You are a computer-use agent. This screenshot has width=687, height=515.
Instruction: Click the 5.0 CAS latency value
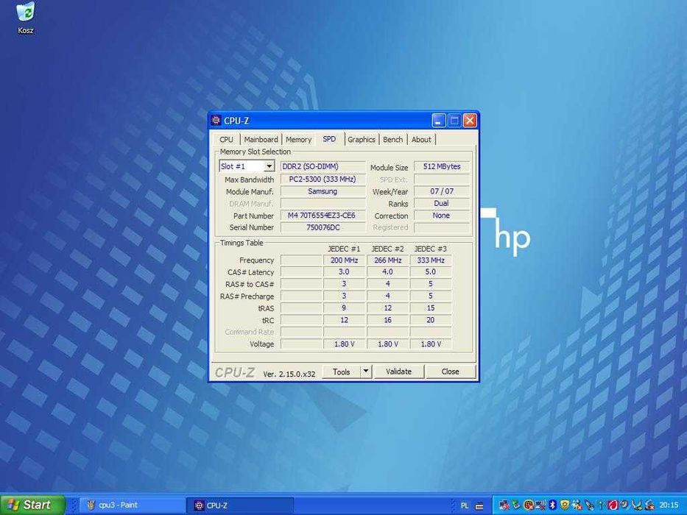431,272
